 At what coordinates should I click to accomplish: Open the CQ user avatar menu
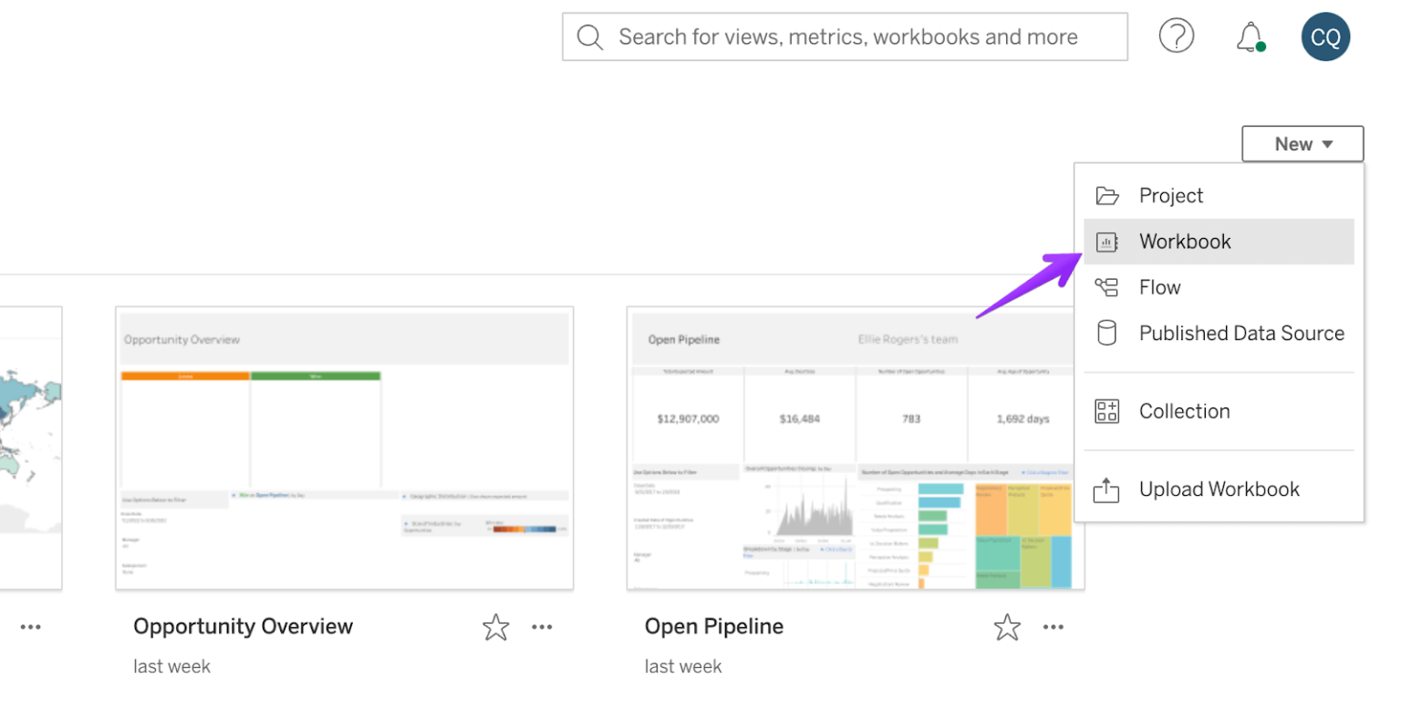click(x=1325, y=36)
